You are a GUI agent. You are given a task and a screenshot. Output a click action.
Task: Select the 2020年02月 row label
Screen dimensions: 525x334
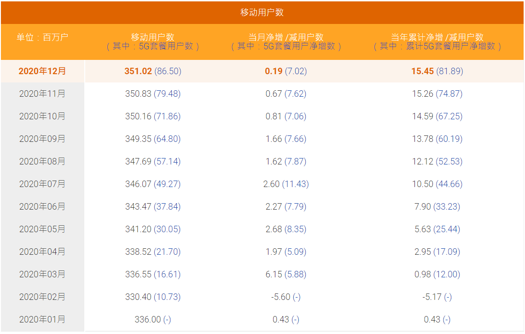coord(42,297)
